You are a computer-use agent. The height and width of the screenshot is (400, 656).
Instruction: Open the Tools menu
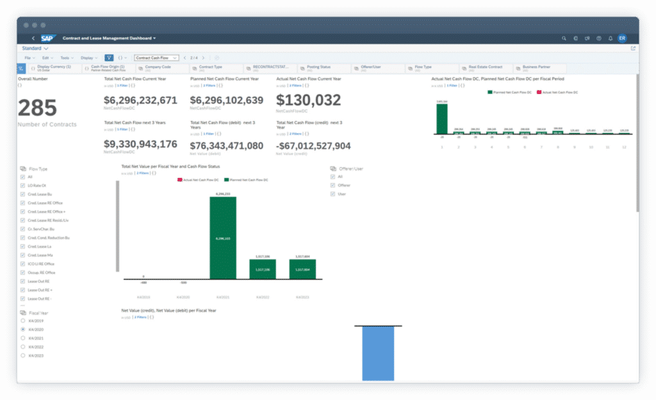click(66, 58)
